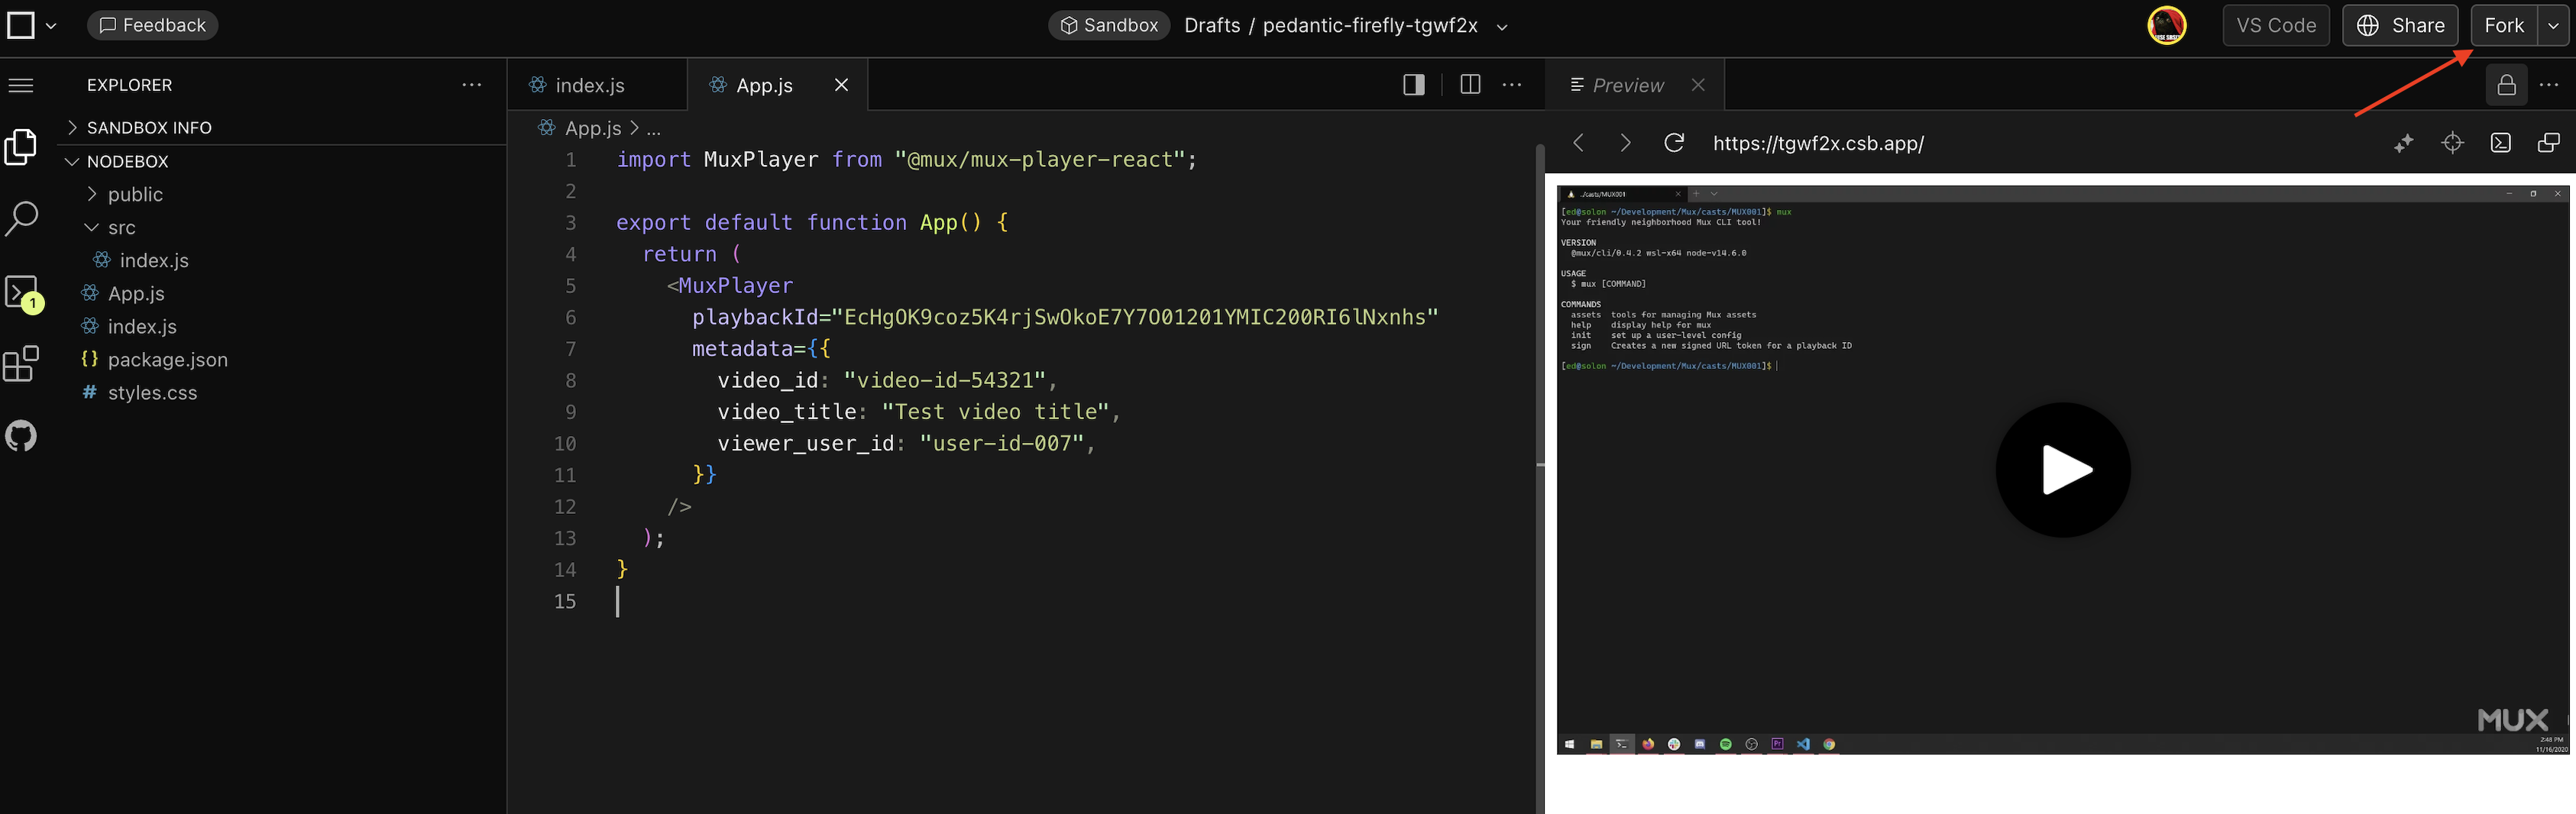Toggle the left sidebar panel visibility
The height and width of the screenshot is (814, 2576).
click(x=1413, y=85)
